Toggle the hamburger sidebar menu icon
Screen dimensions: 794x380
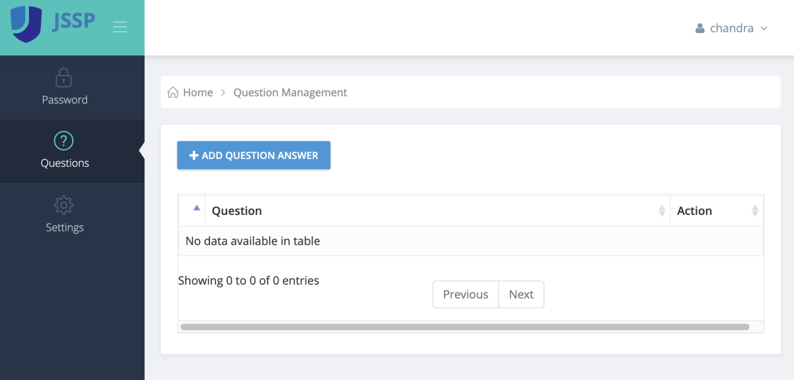[120, 27]
